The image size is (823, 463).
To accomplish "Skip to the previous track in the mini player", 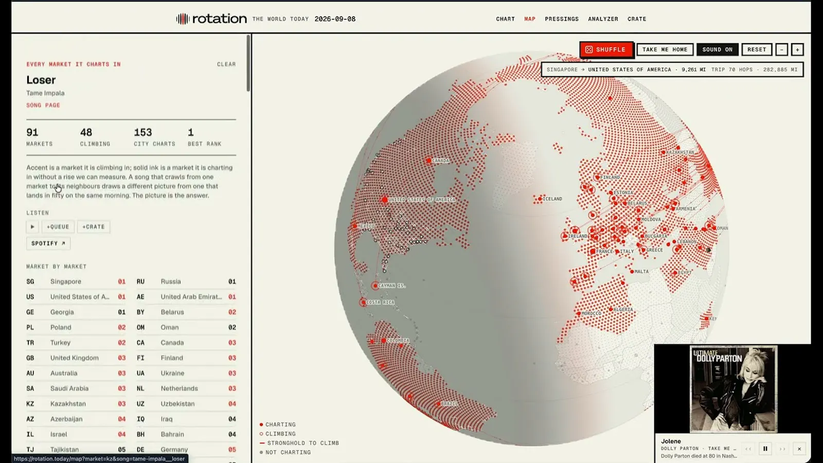I will click(748, 449).
